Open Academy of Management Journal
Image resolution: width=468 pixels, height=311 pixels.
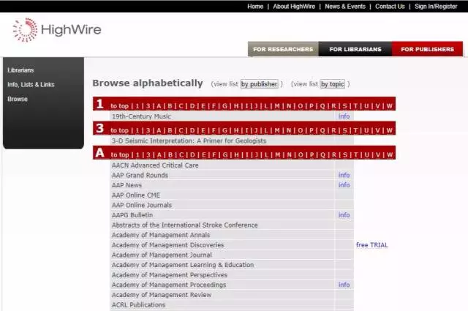click(162, 255)
